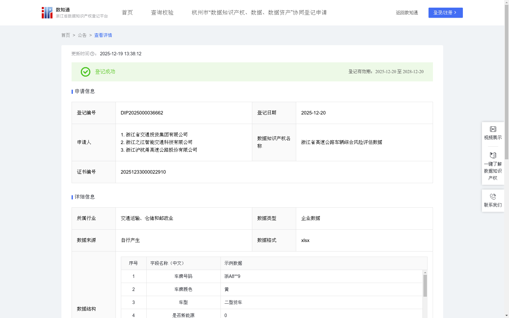Click 浙江省高速公路车辆综合风险评估数据 name

[342, 142]
